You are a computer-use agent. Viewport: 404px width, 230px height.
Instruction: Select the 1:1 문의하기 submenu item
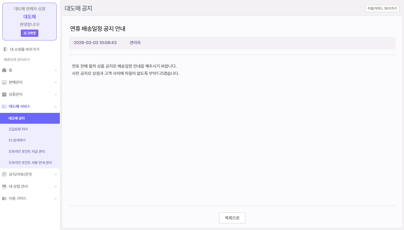[17, 140]
